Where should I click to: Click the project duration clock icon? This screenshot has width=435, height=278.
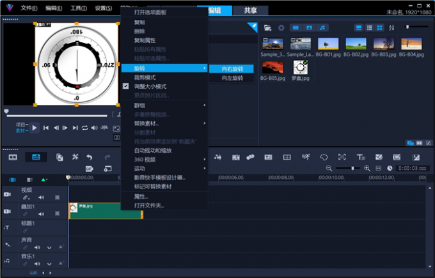click(x=390, y=168)
